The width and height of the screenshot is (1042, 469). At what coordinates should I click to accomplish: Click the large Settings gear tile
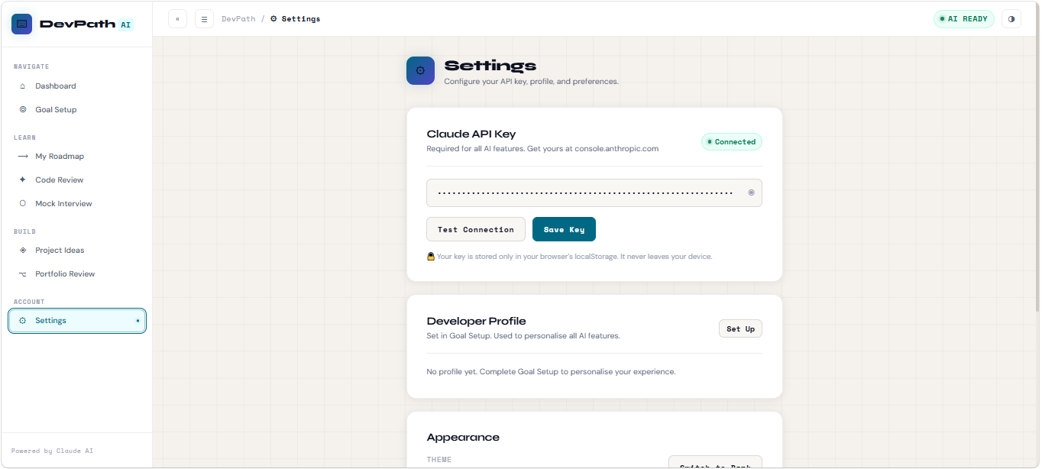point(420,70)
